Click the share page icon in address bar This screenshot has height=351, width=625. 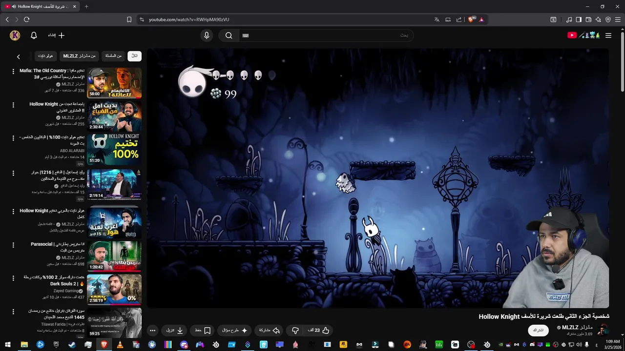point(458,19)
